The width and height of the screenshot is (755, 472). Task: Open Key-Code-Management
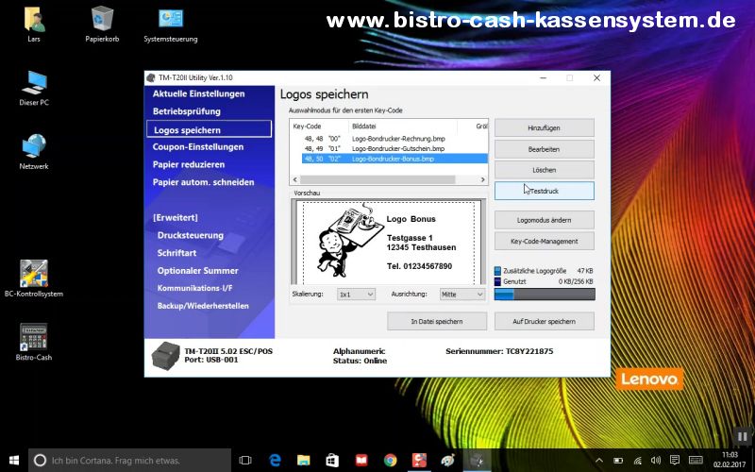click(x=545, y=242)
